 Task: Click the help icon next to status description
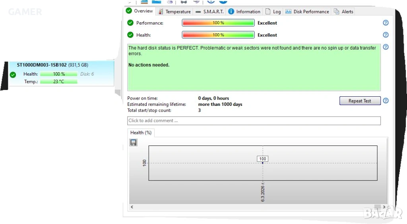[x=385, y=47]
